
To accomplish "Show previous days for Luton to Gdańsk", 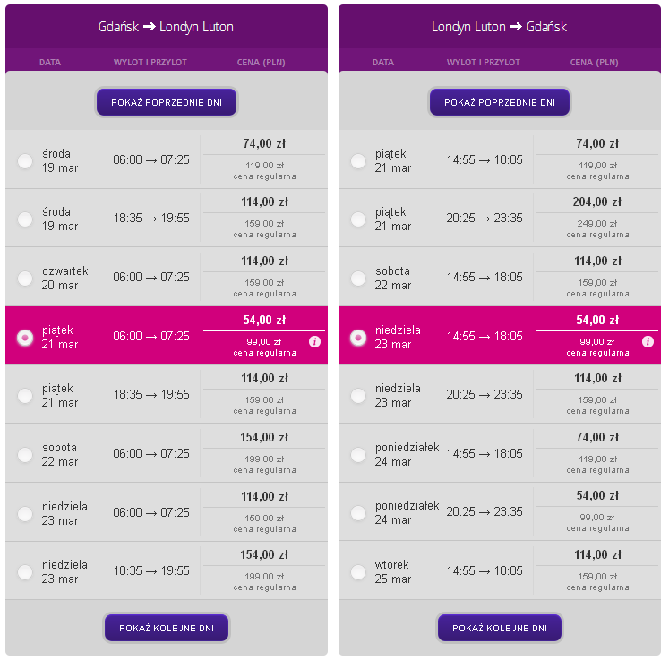I will pyautogui.click(x=500, y=102).
